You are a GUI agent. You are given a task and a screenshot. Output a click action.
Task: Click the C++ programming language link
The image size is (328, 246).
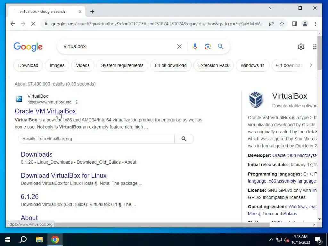(x=307, y=174)
